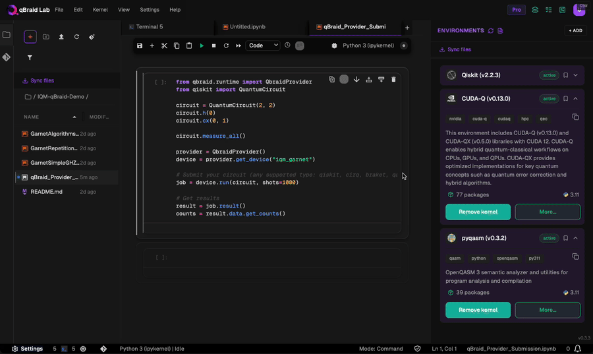Upload files with the upload icon

pos(61,37)
